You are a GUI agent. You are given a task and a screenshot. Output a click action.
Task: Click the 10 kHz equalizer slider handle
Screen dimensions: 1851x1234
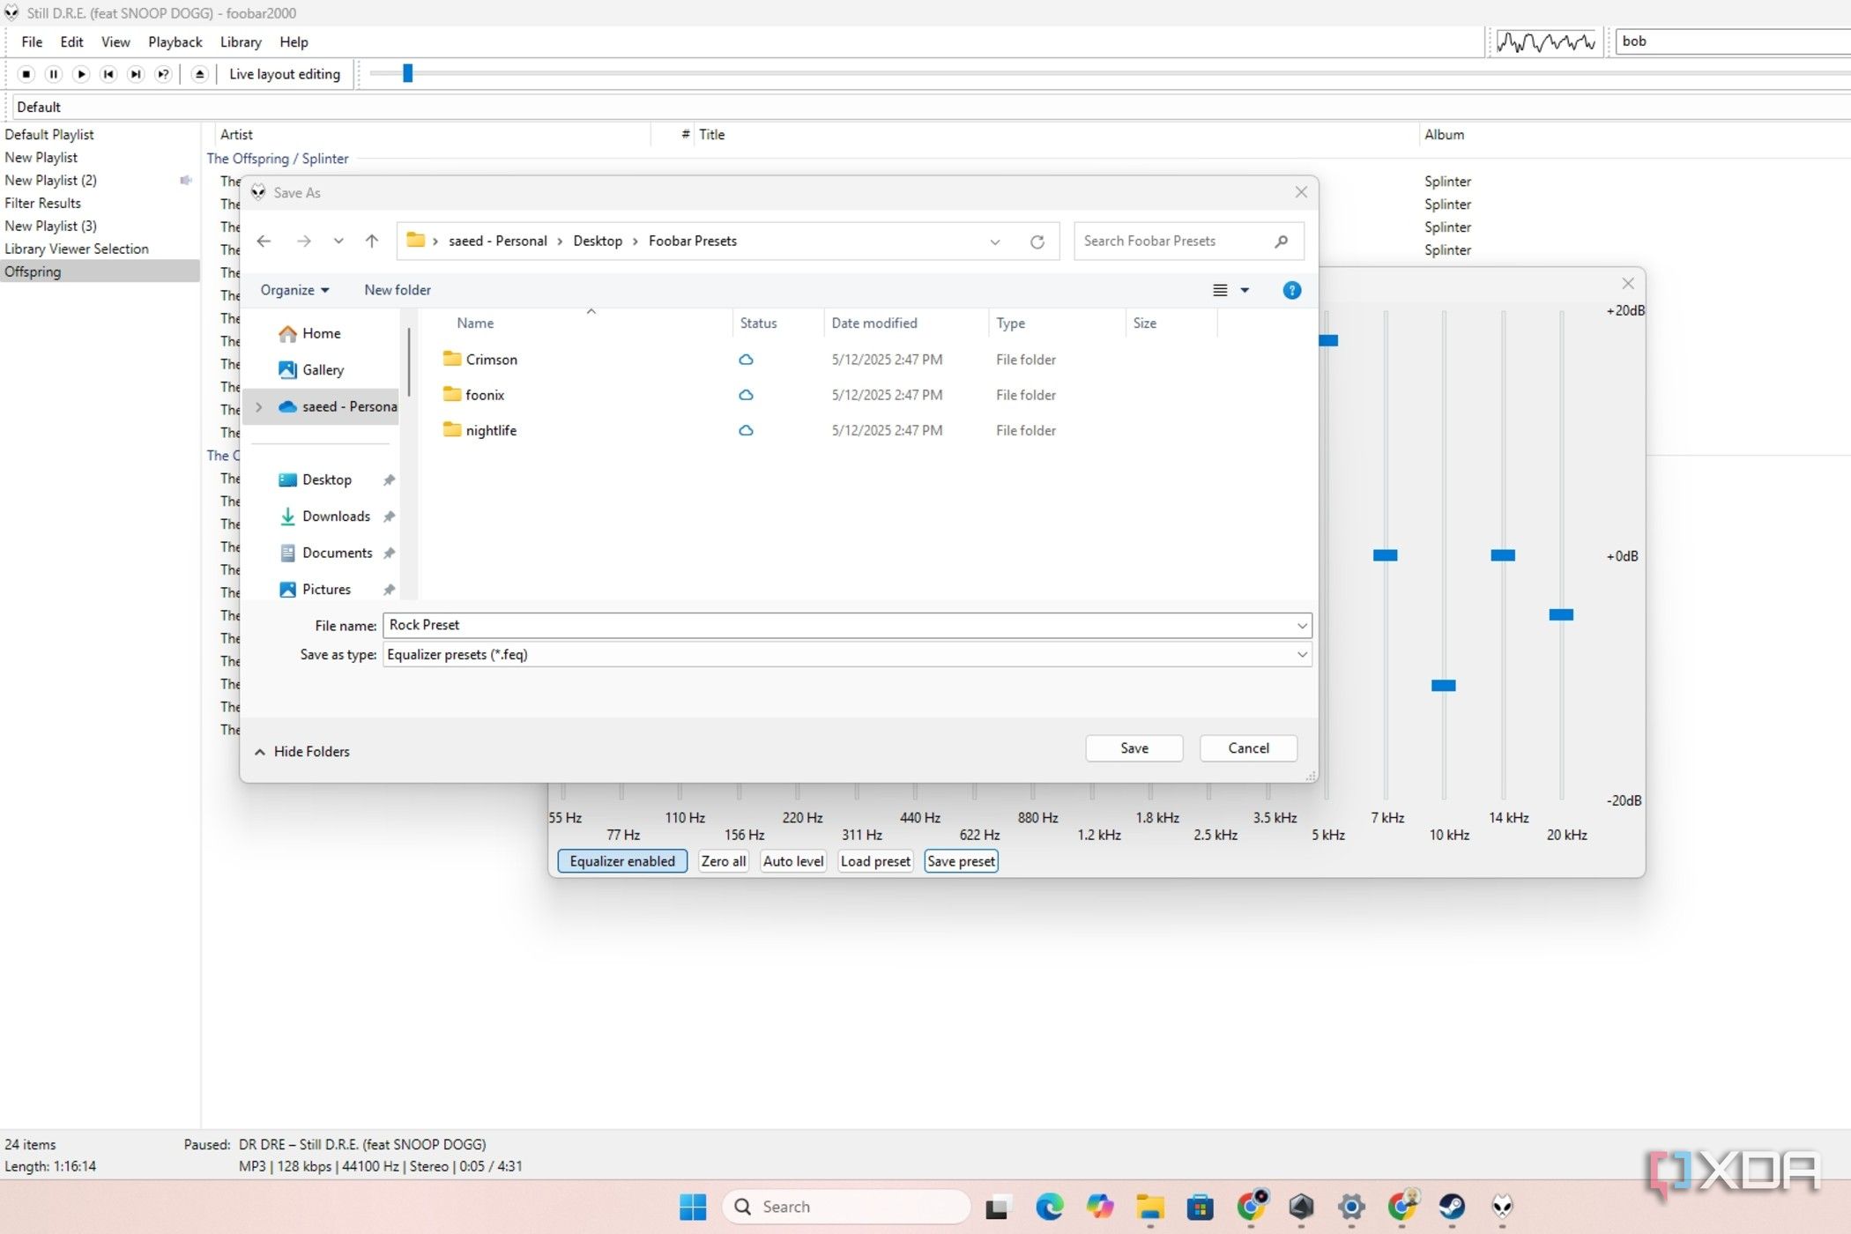1443,686
